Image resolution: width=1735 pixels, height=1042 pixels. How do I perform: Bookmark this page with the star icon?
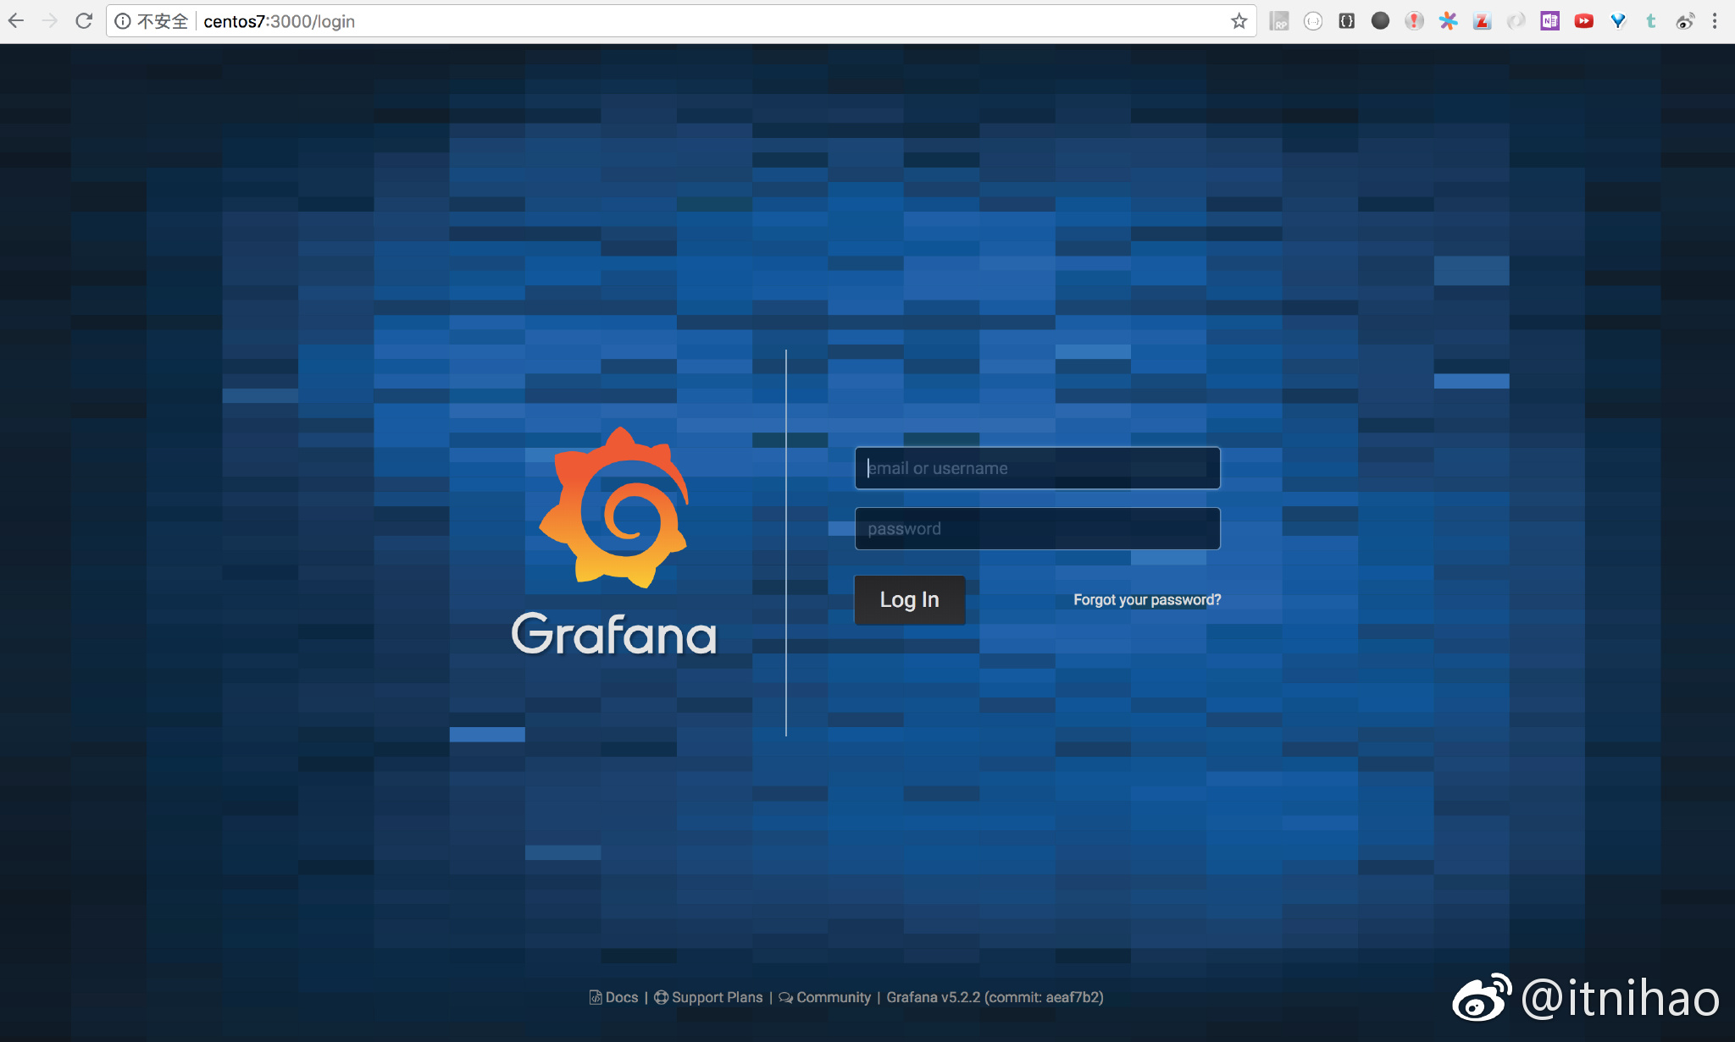tap(1239, 21)
